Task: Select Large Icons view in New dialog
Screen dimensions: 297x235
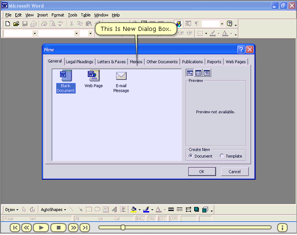Action: click(190, 73)
